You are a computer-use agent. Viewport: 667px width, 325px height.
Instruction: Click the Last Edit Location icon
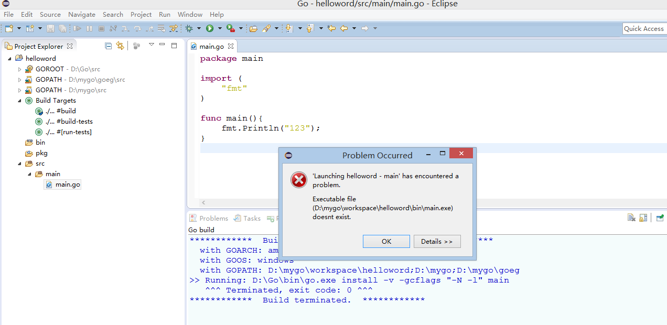(x=331, y=28)
